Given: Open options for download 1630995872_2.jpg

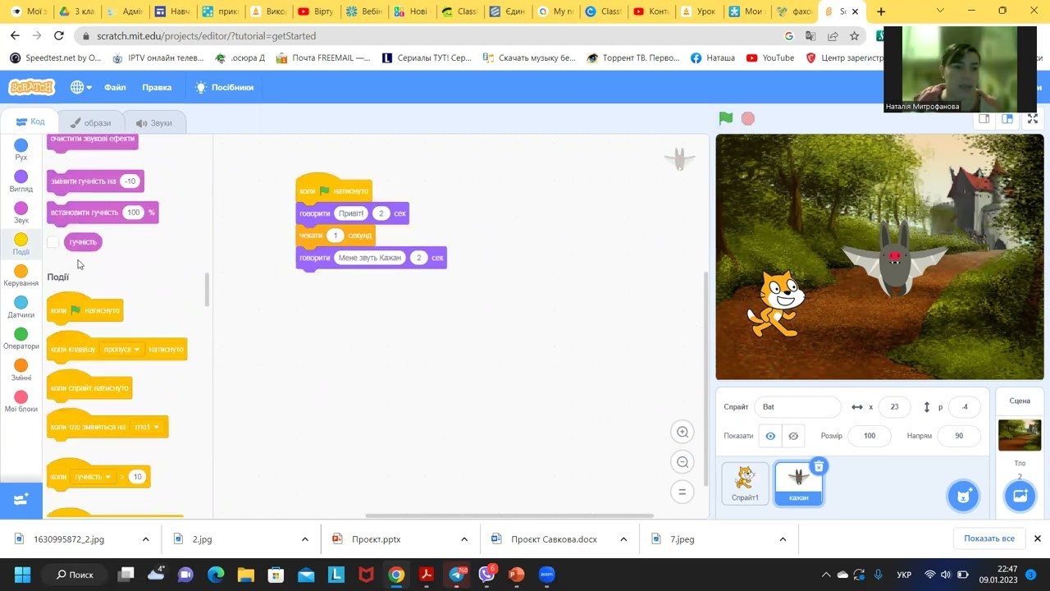Looking at the screenshot, I should coord(145,539).
